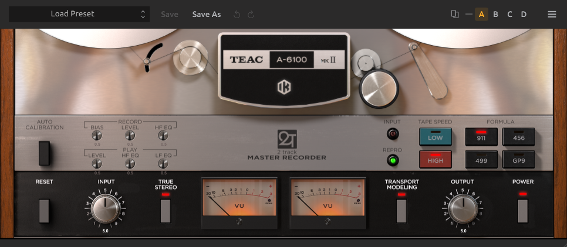Click the Reset switch
This screenshot has height=247, width=567.
click(44, 211)
